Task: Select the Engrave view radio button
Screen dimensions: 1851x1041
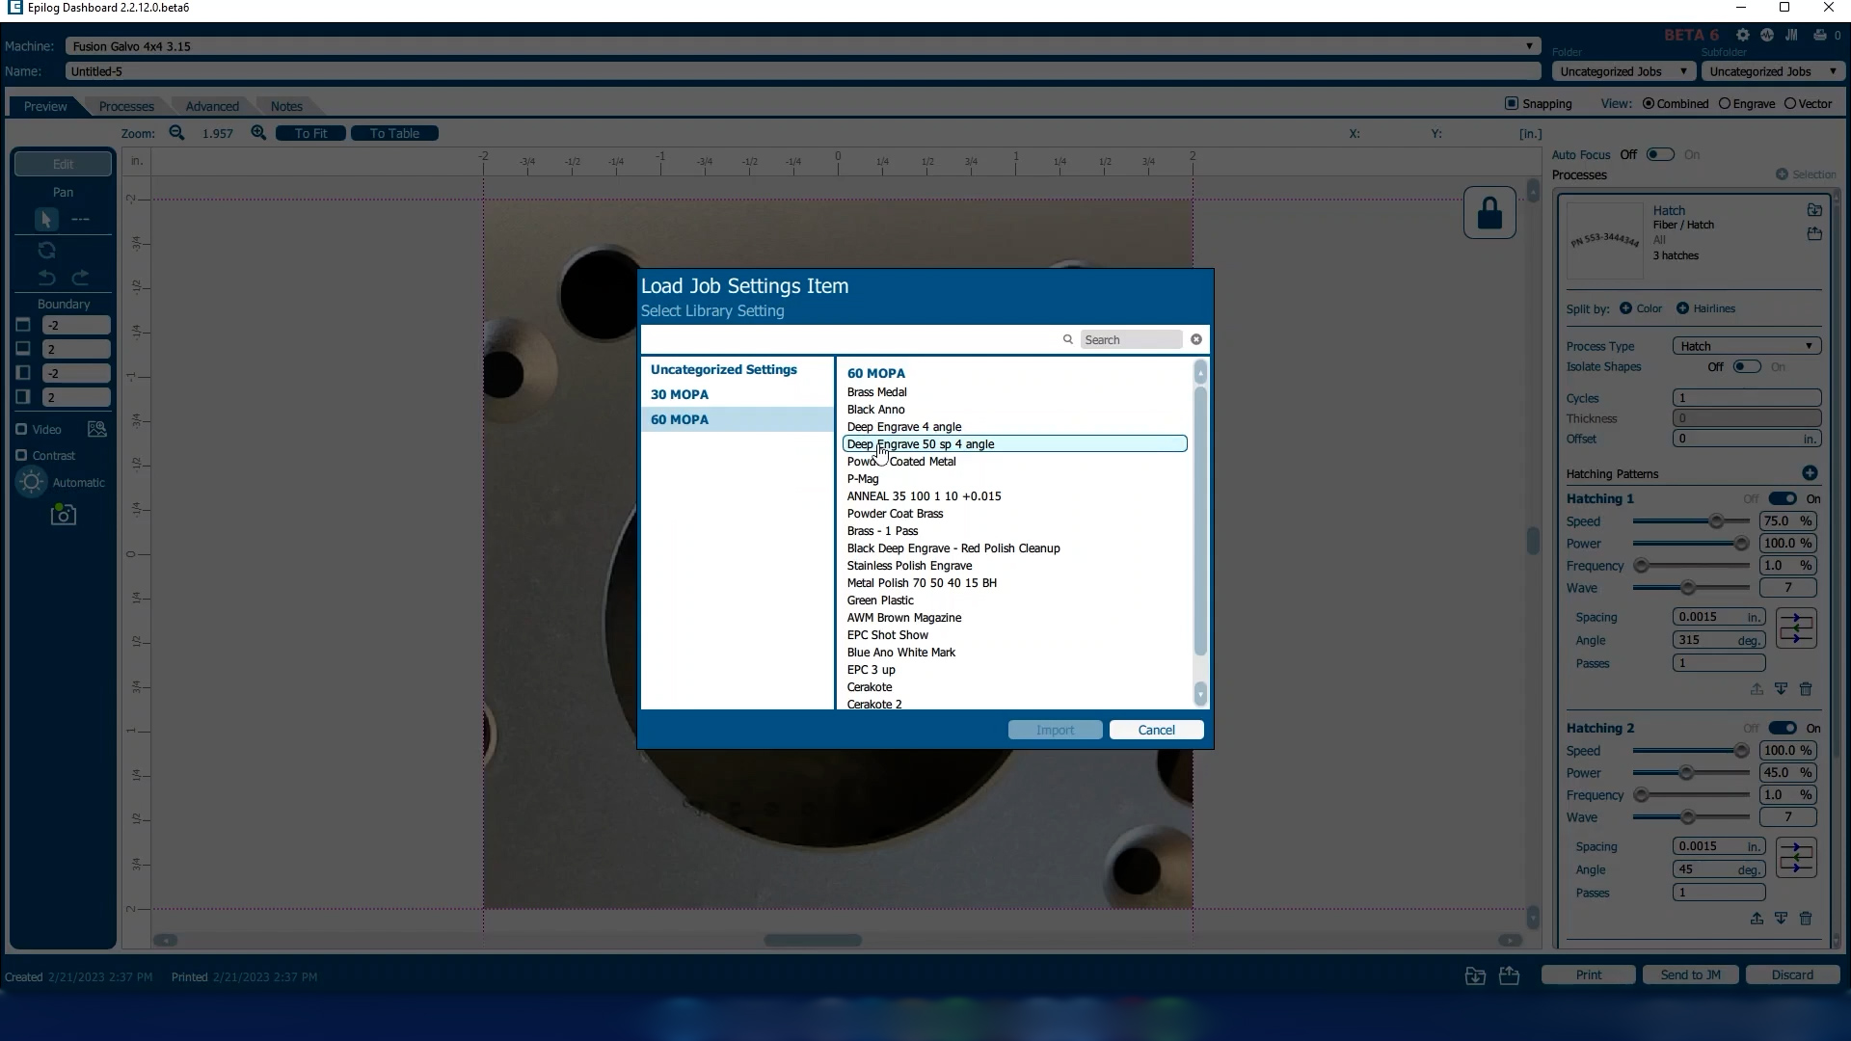Action: [x=1725, y=103]
